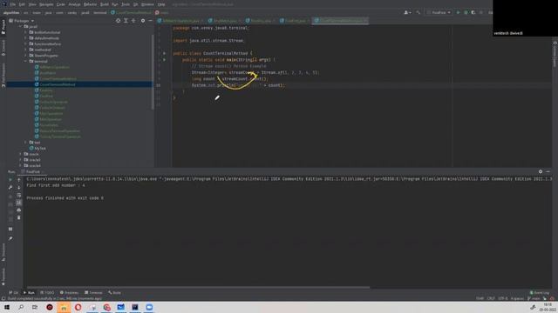
Task: Switch to FindAny.java editor tab
Action: click(x=261, y=21)
